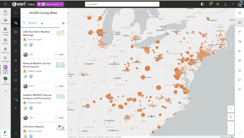Click the Add content plus icon

point(16,13)
